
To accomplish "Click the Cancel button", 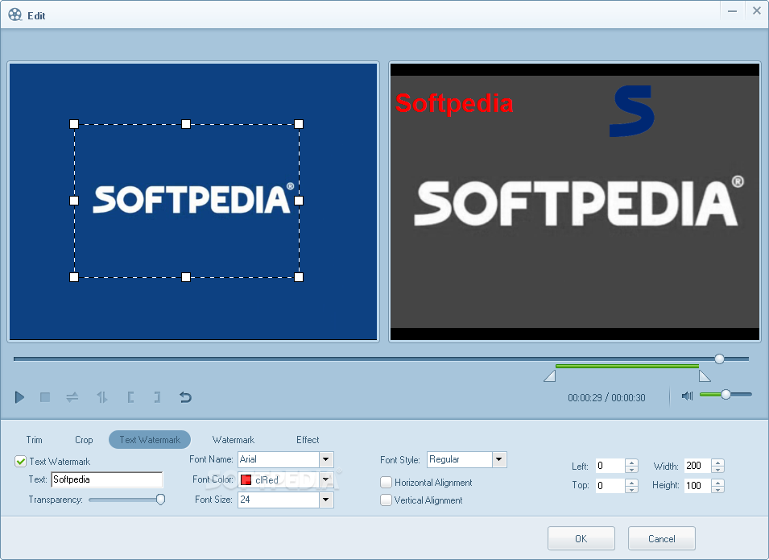I will (662, 539).
